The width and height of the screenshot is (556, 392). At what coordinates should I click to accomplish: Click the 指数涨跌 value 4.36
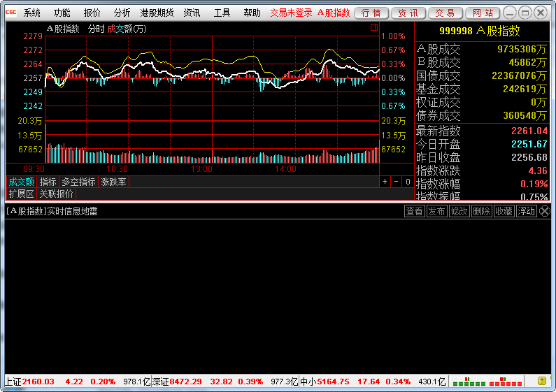point(538,170)
